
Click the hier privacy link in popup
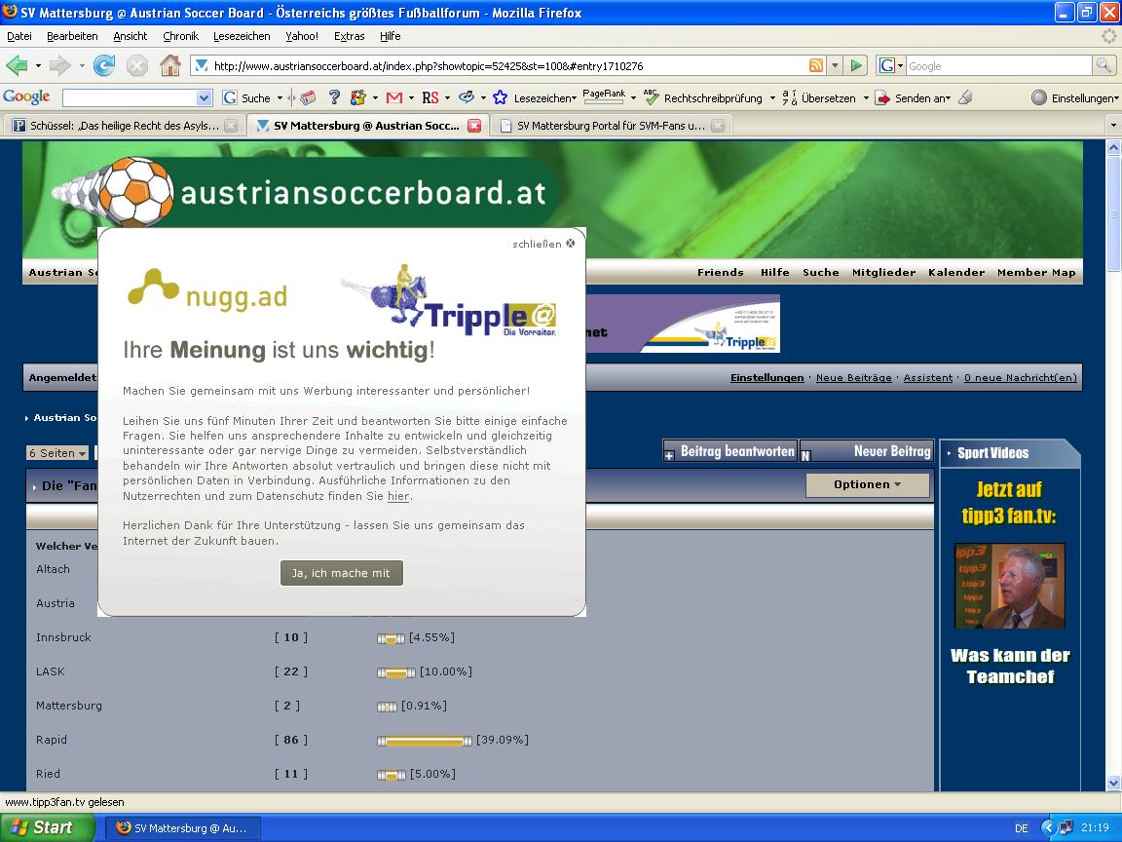tap(397, 496)
